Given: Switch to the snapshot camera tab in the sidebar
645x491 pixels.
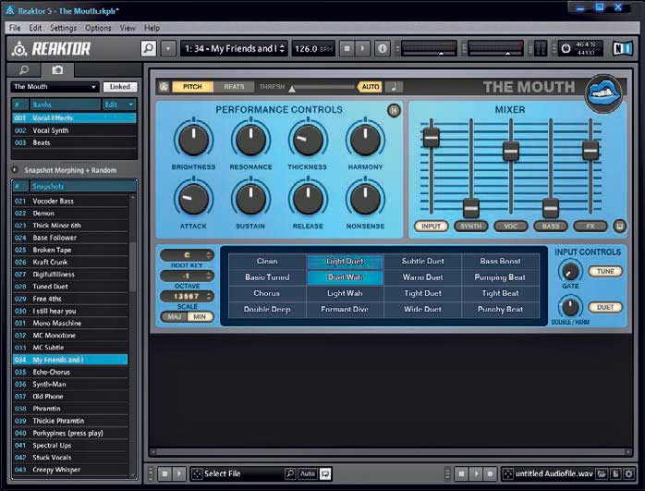Looking at the screenshot, I should [x=57, y=70].
